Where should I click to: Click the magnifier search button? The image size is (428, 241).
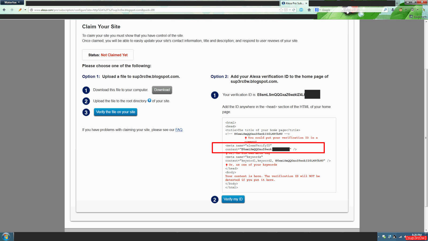pos(385,10)
